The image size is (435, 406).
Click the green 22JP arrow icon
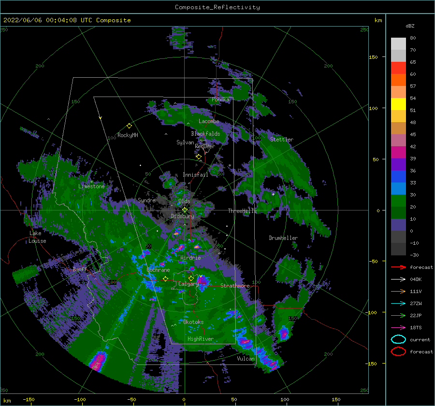[x=398, y=315]
